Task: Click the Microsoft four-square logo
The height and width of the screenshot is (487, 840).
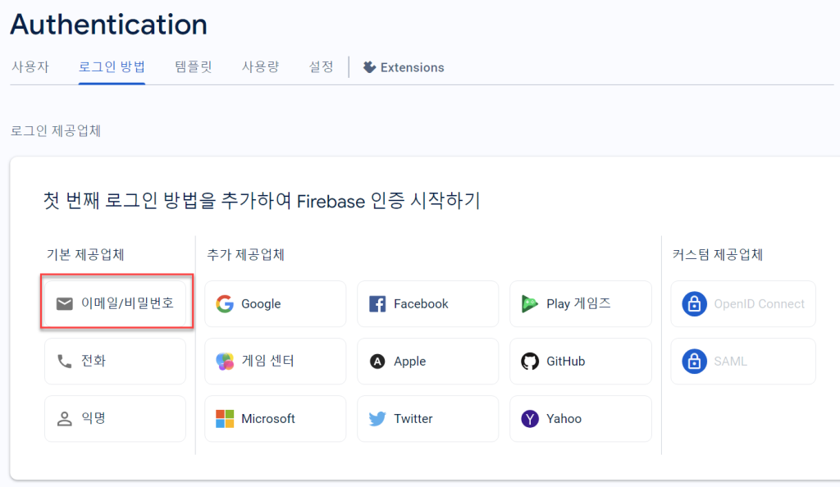Action: pyautogui.click(x=225, y=418)
